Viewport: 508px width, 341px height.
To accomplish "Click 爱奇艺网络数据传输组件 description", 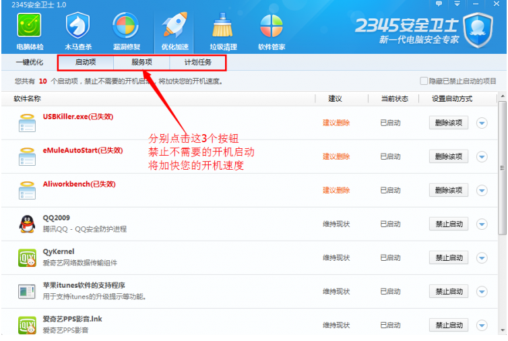I will [80, 263].
